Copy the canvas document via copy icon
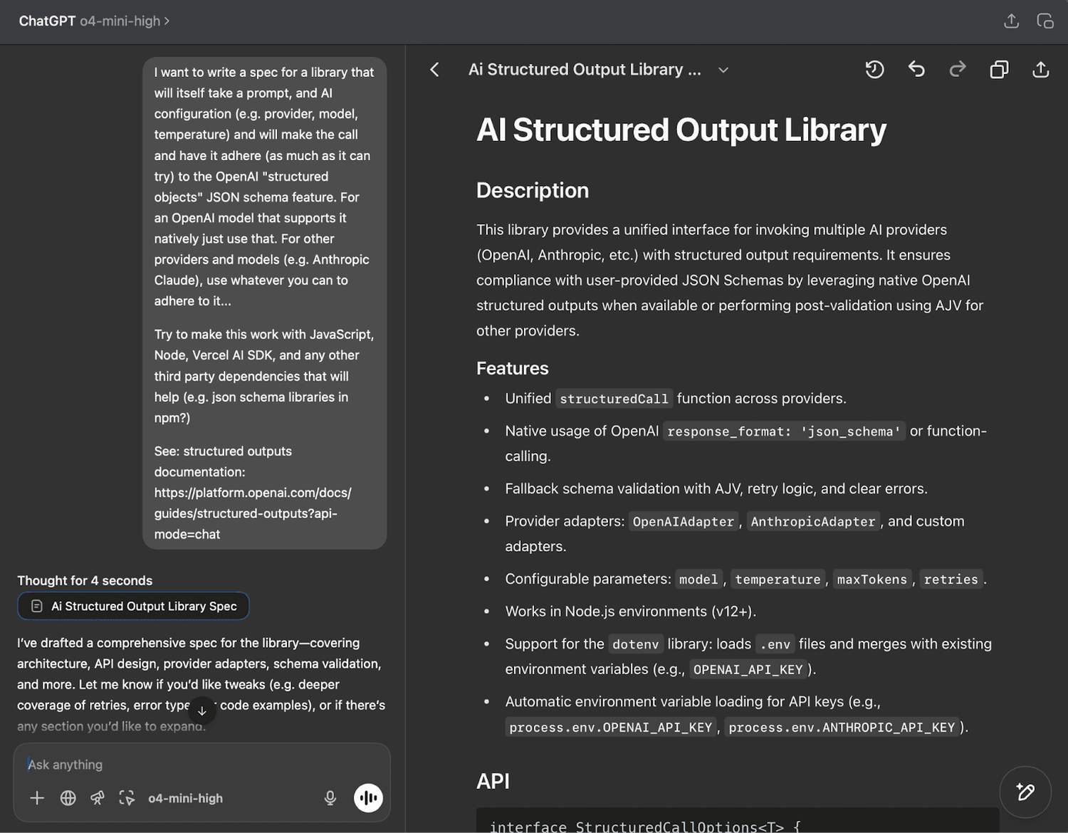1068x833 pixels. coord(999,69)
